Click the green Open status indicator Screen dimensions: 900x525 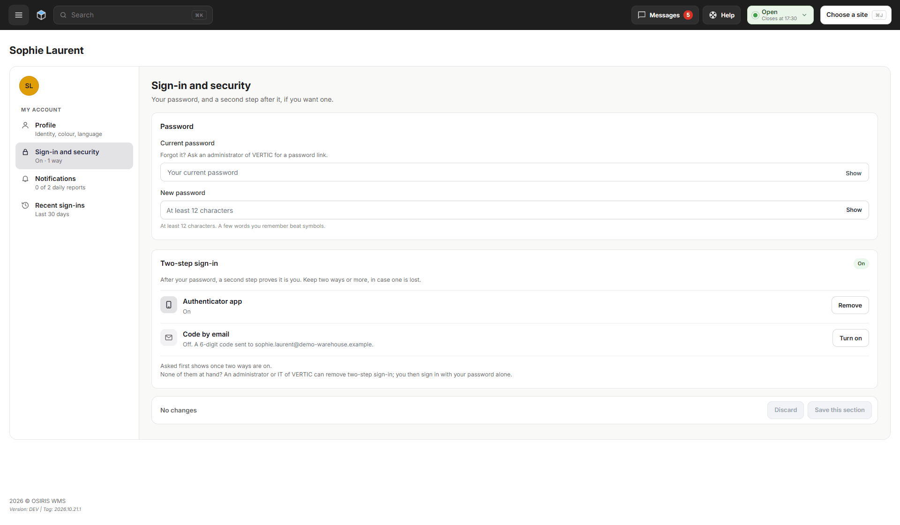(755, 15)
